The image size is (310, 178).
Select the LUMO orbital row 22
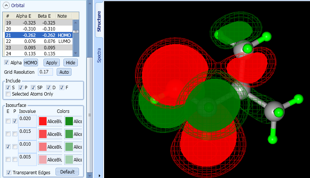(x=39, y=41)
